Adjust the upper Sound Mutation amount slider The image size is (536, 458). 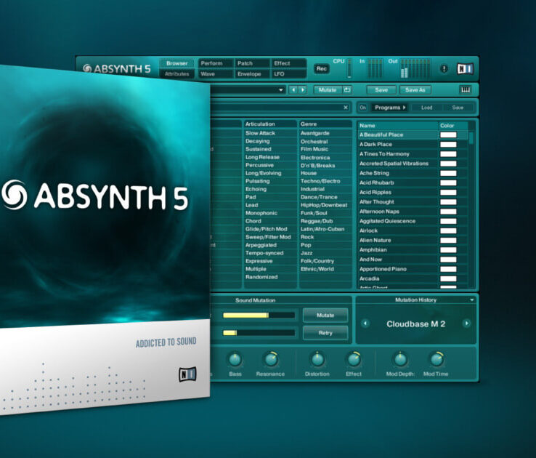pos(259,315)
